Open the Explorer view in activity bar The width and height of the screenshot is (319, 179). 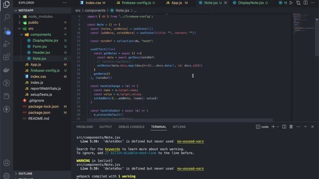(x=6, y=4)
